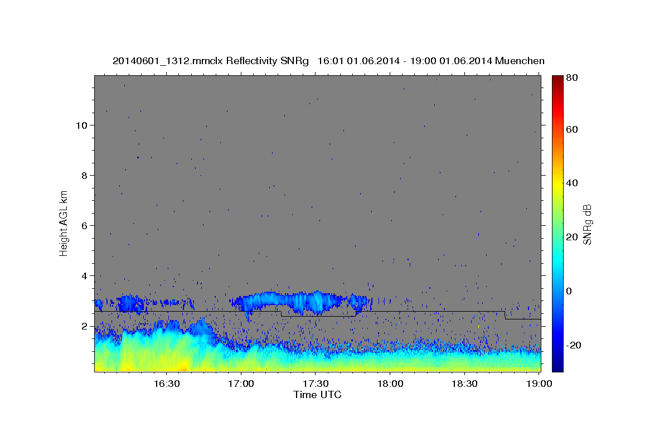
Task: Click the plot title text '20140601_1312.mmclx Reflectivity SNRg'
Action: point(211,61)
